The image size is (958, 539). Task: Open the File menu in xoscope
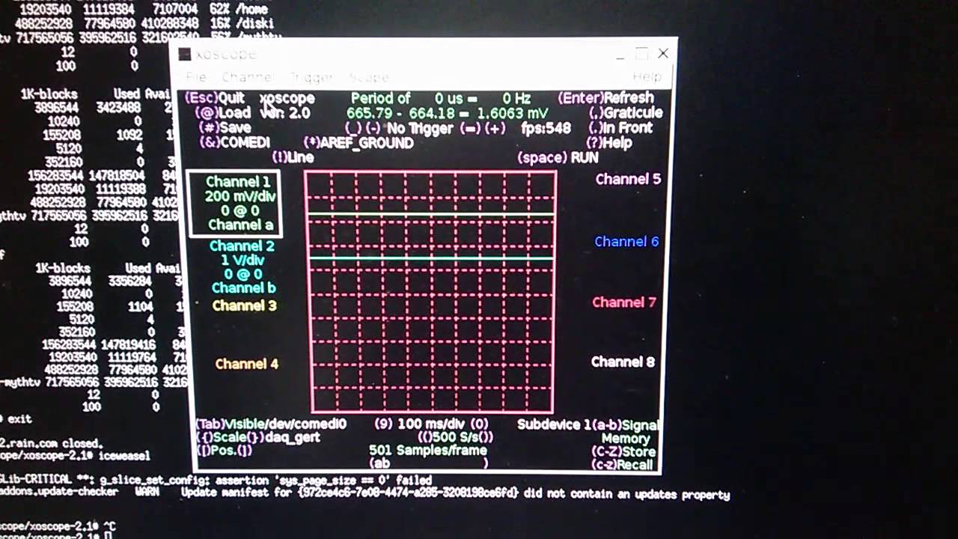pyautogui.click(x=196, y=77)
